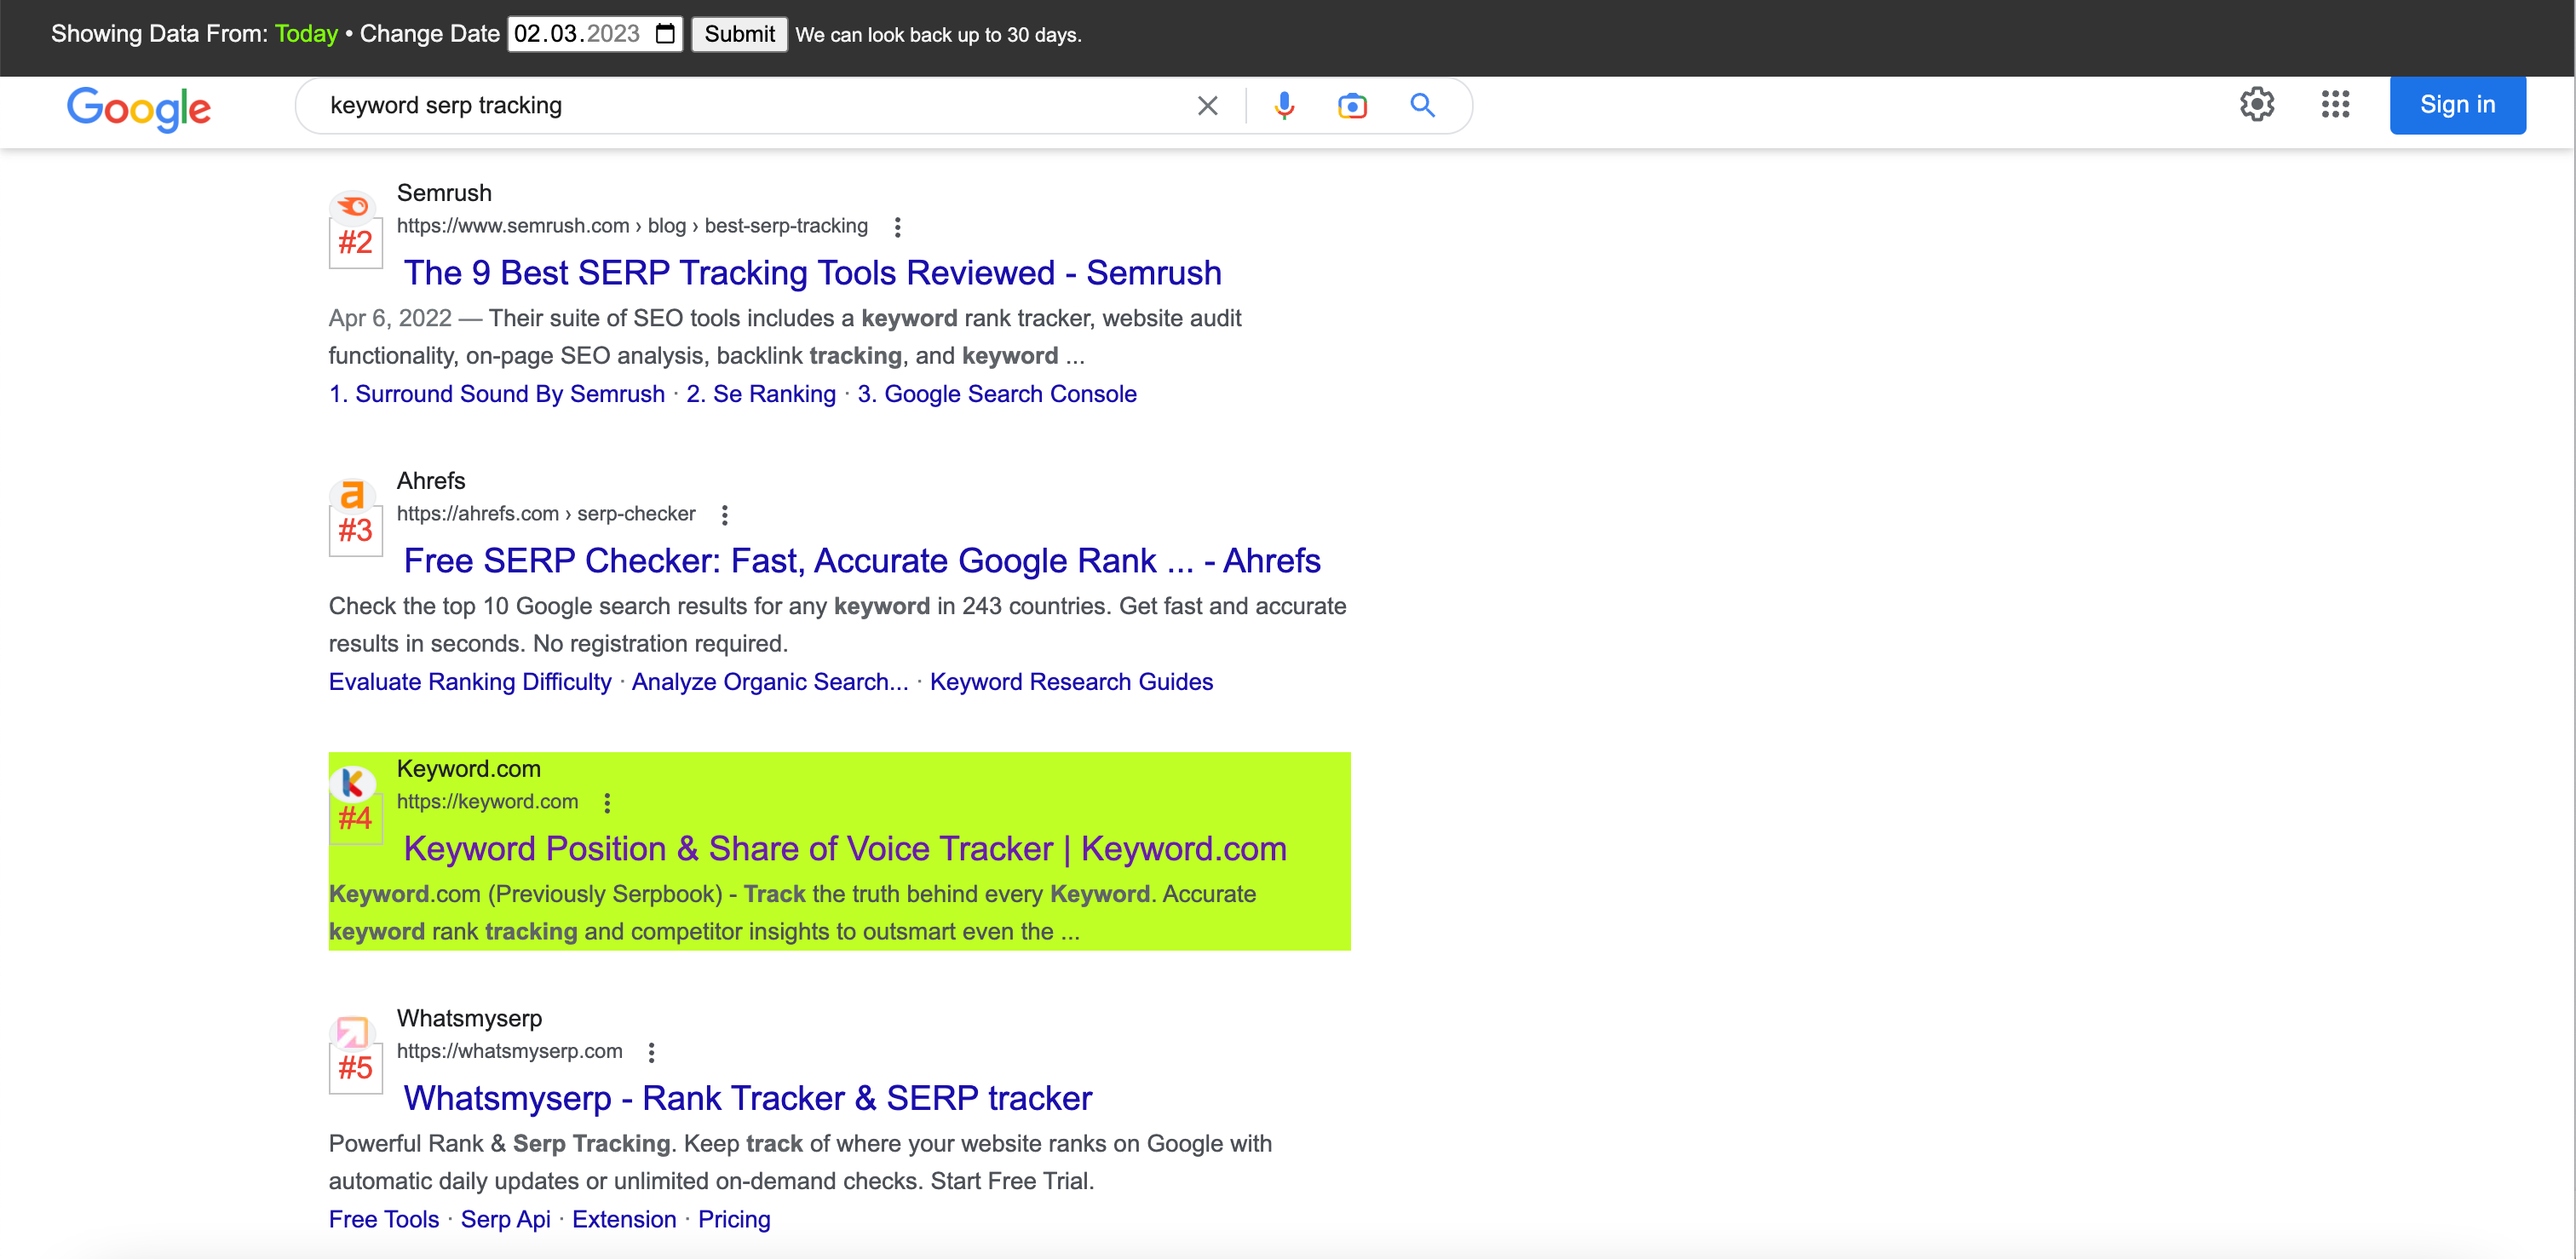Click the Semrush URL breadcrumb text
Image resolution: width=2576 pixels, height=1259 pixels.
point(632,226)
